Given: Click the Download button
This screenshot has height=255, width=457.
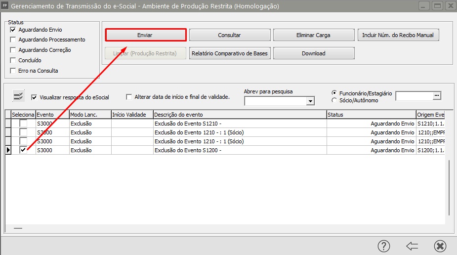Looking at the screenshot, I should pos(313,53).
